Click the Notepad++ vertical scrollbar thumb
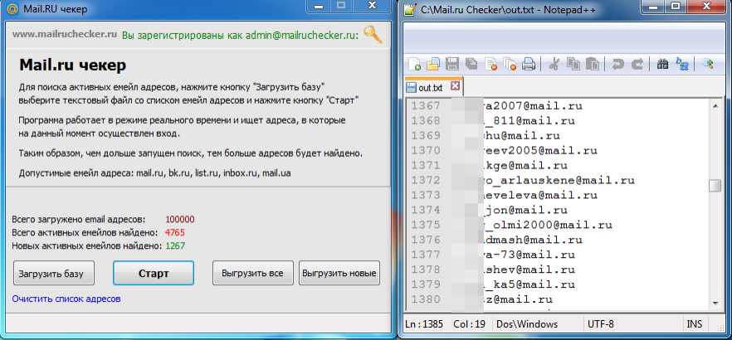Viewport: 732px width, 340px height. pyautogui.click(x=715, y=186)
